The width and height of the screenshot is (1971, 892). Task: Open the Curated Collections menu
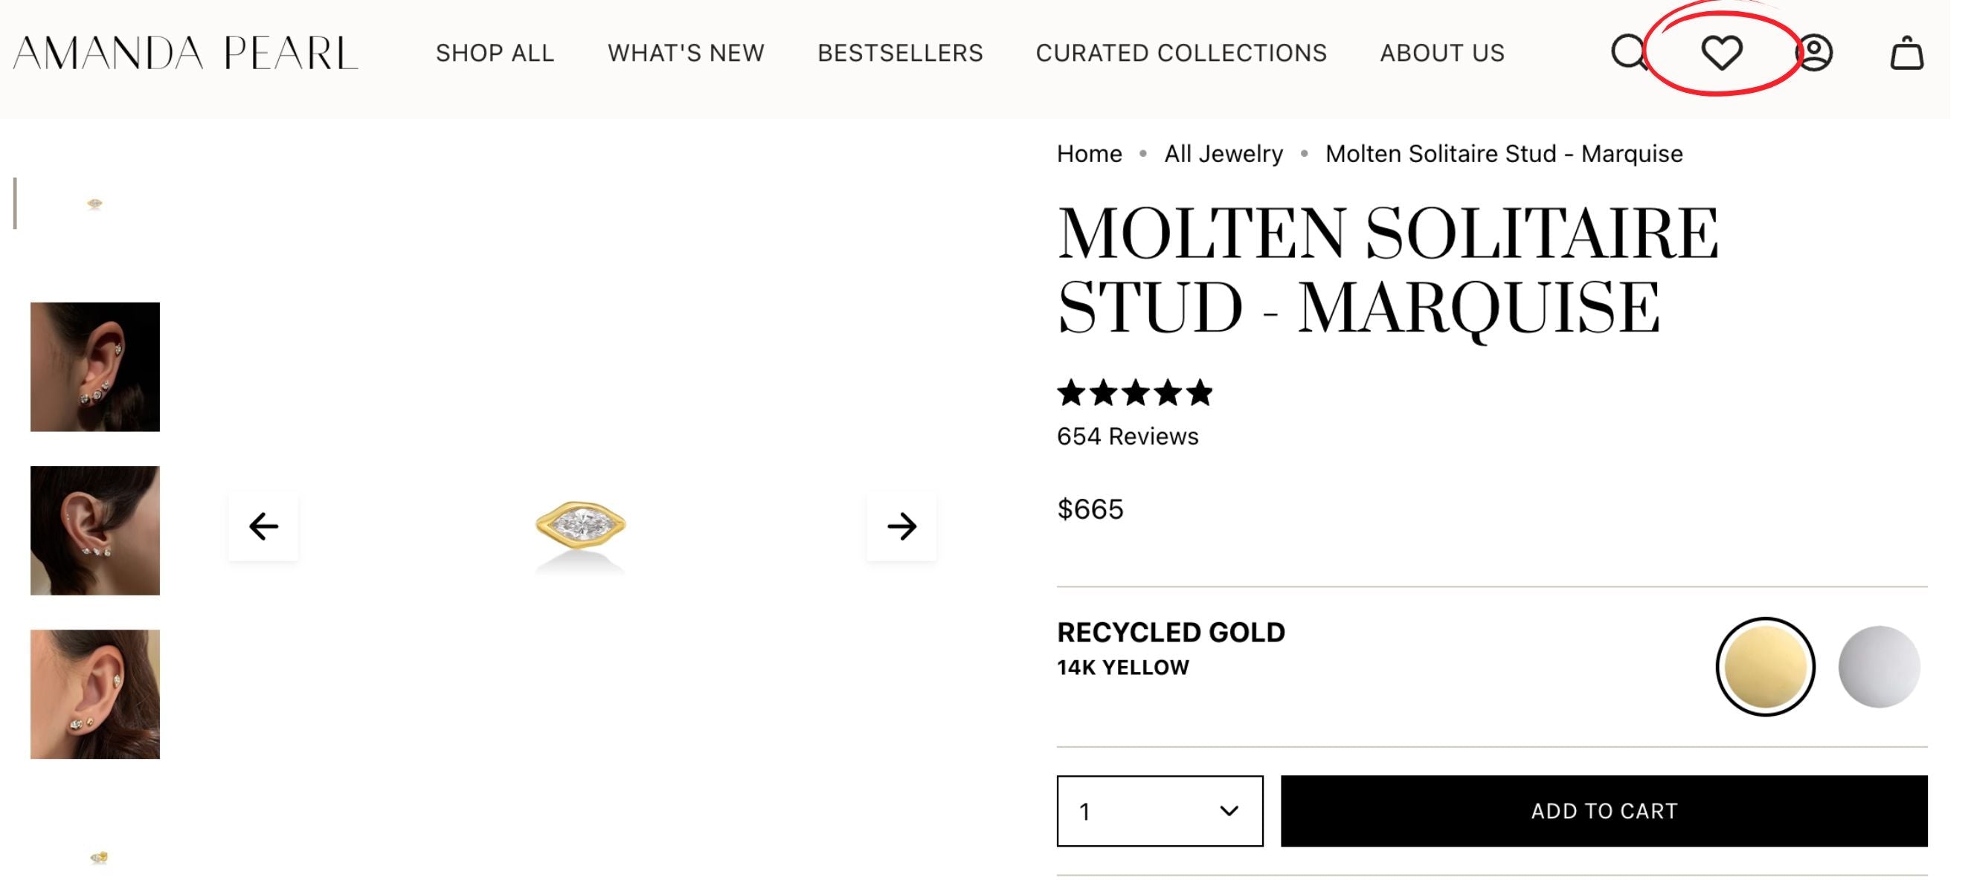coord(1180,53)
